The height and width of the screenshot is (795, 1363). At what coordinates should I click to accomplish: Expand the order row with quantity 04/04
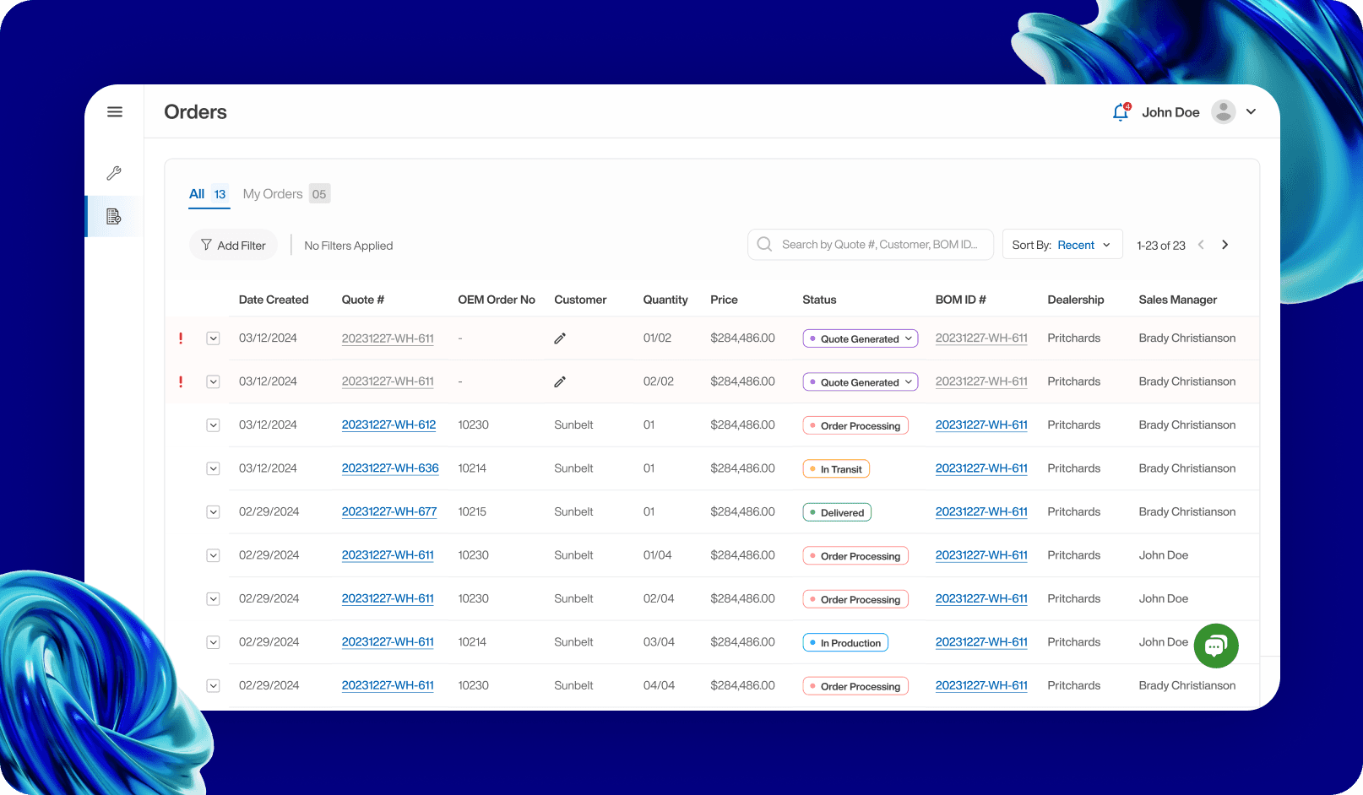[x=214, y=686]
